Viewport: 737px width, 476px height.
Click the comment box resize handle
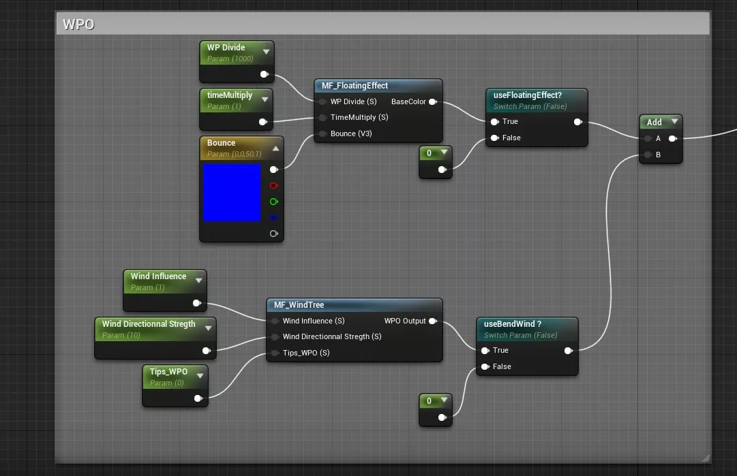click(x=706, y=458)
